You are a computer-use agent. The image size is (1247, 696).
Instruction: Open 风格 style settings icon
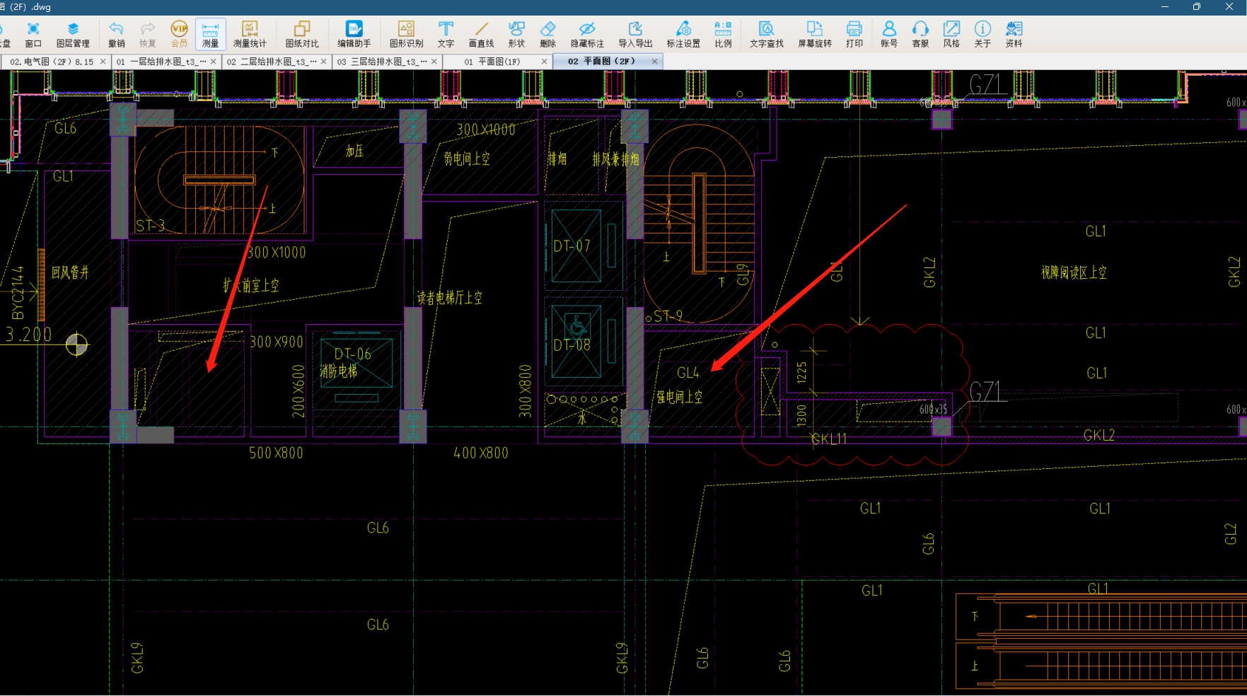tap(951, 34)
